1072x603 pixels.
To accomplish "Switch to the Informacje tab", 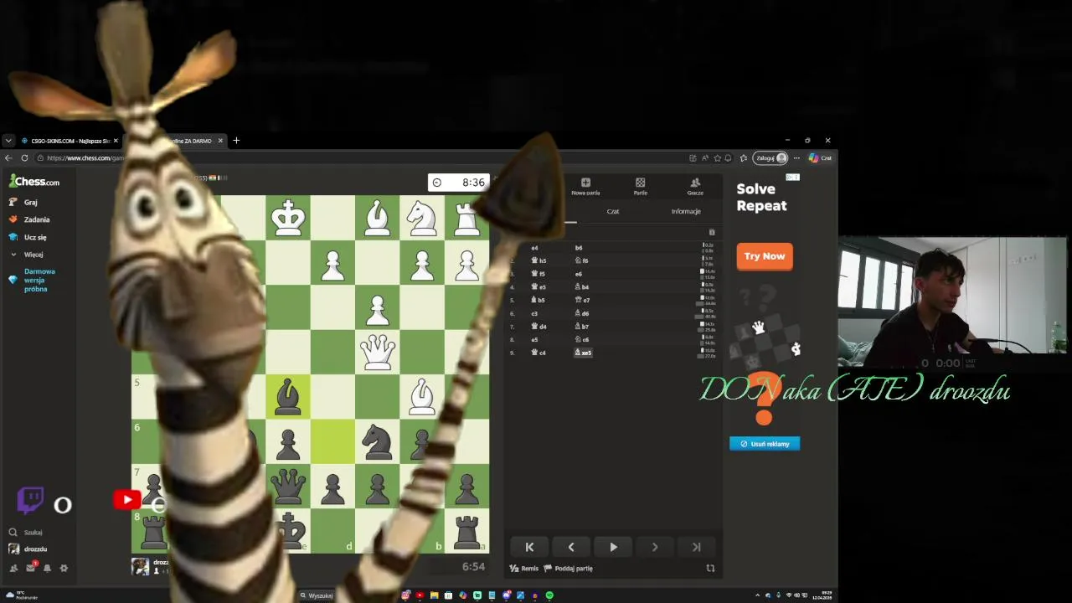I will click(686, 211).
